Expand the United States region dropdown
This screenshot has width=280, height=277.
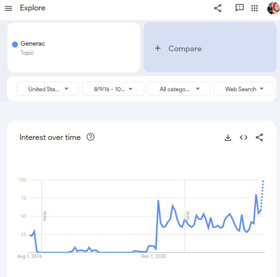pyautogui.click(x=48, y=89)
